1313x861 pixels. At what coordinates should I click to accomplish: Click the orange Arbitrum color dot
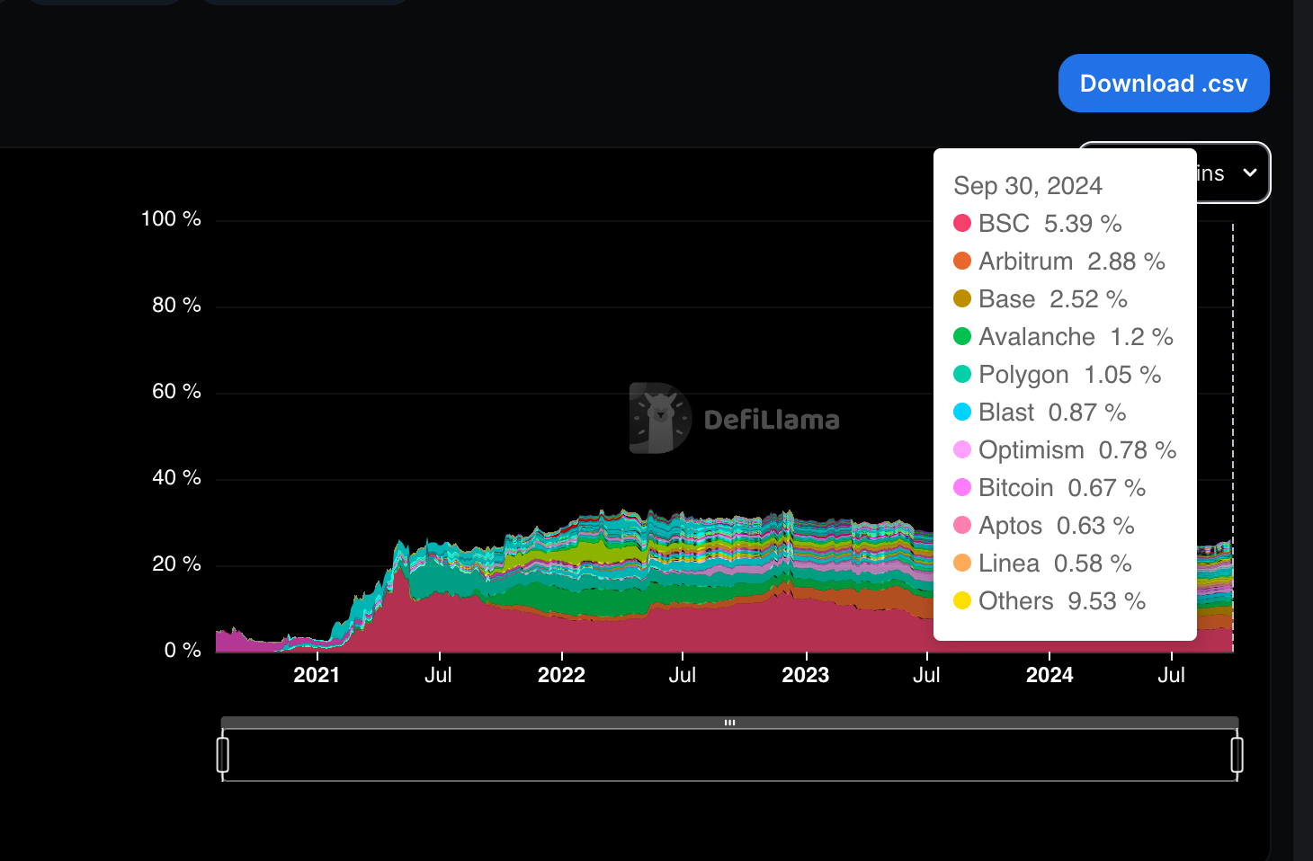pos(962,261)
